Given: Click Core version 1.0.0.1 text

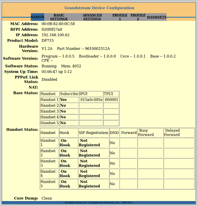Looking at the screenshot, I should pyautogui.click(x=133, y=56).
